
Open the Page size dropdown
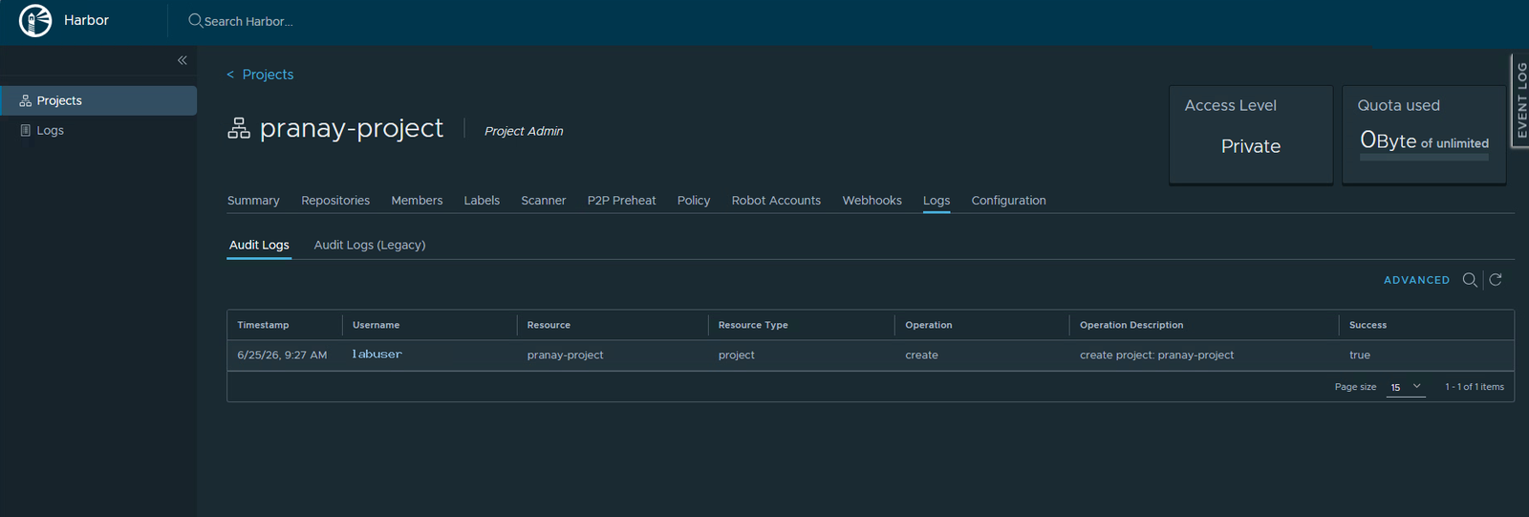tap(1406, 387)
